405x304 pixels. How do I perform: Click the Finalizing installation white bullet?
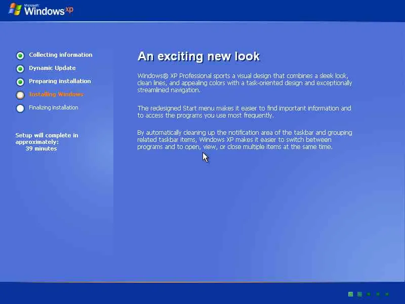click(20, 108)
